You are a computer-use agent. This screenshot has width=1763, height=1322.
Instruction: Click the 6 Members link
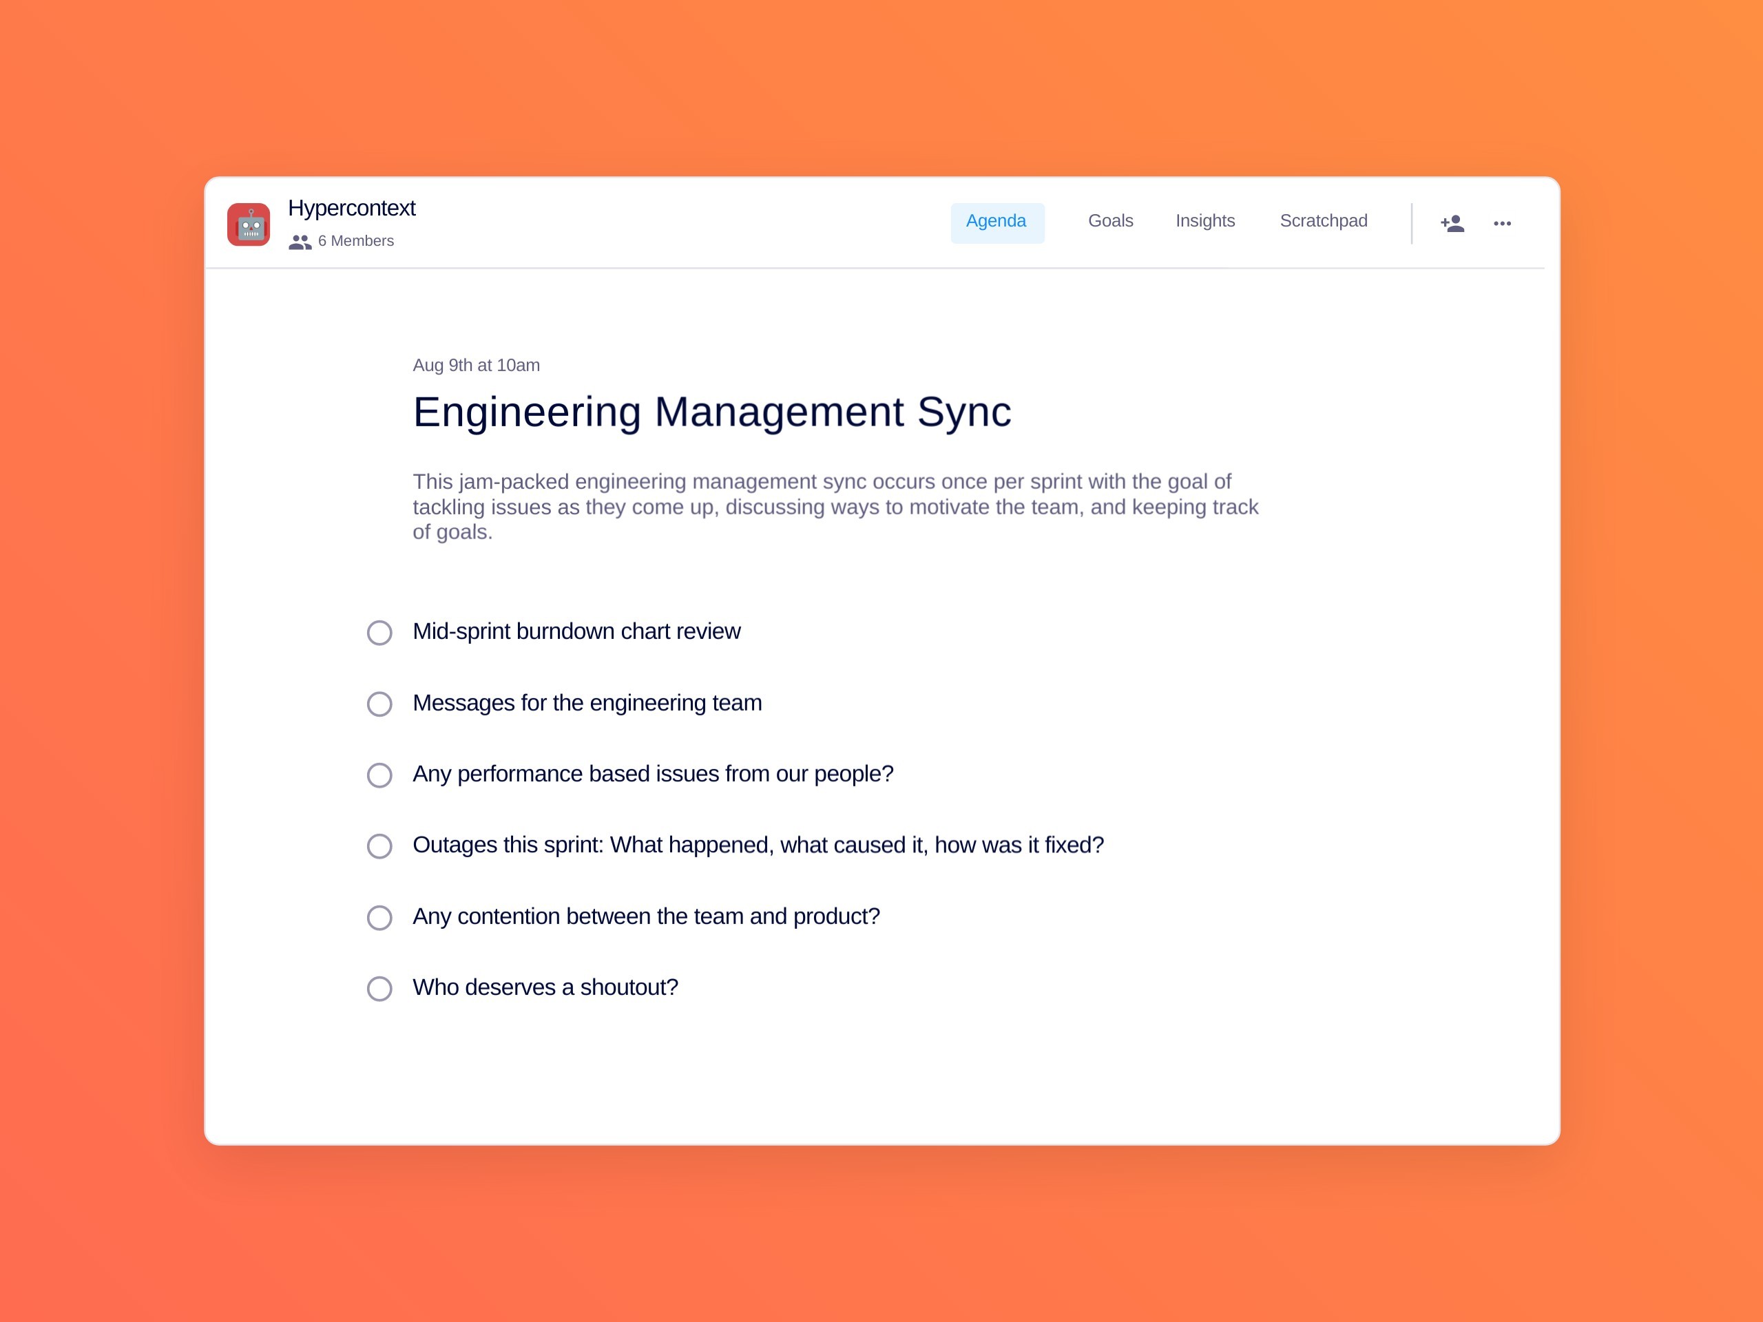[355, 241]
